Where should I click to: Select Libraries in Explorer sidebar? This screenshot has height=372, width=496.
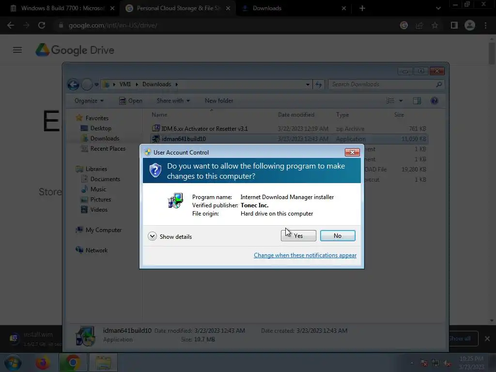(96, 169)
